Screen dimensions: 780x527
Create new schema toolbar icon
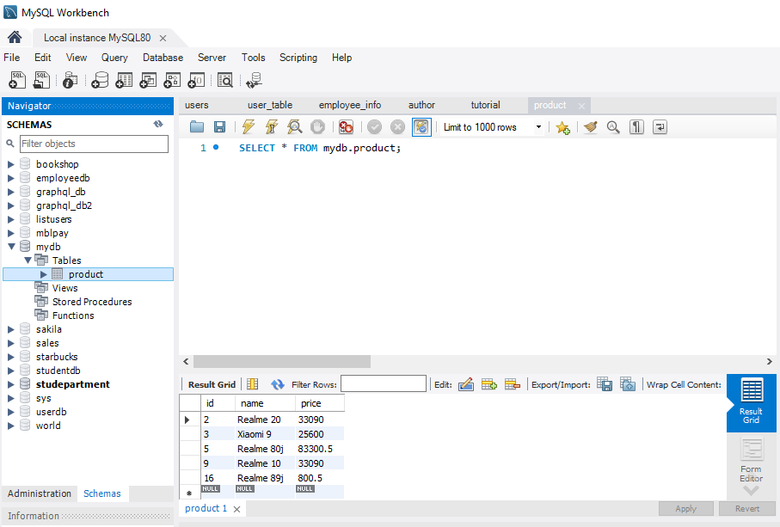coord(100,80)
